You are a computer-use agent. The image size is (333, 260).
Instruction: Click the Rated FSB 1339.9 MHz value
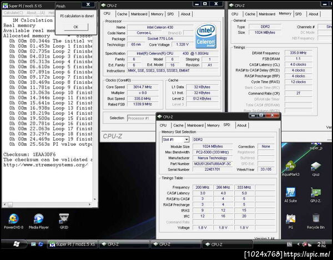pyautogui.click(x=143, y=104)
